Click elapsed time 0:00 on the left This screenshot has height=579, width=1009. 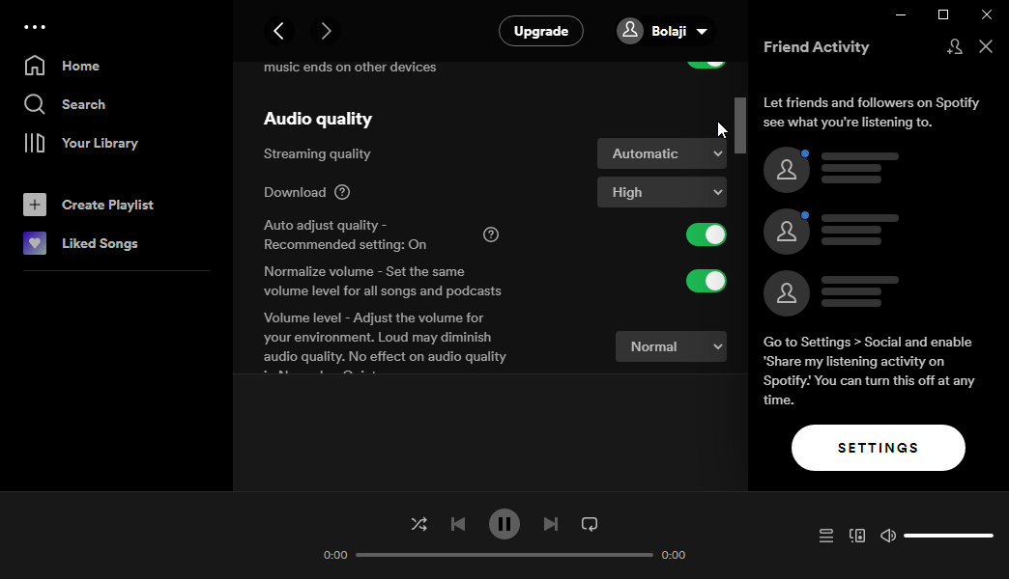pyautogui.click(x=335, y=555)
